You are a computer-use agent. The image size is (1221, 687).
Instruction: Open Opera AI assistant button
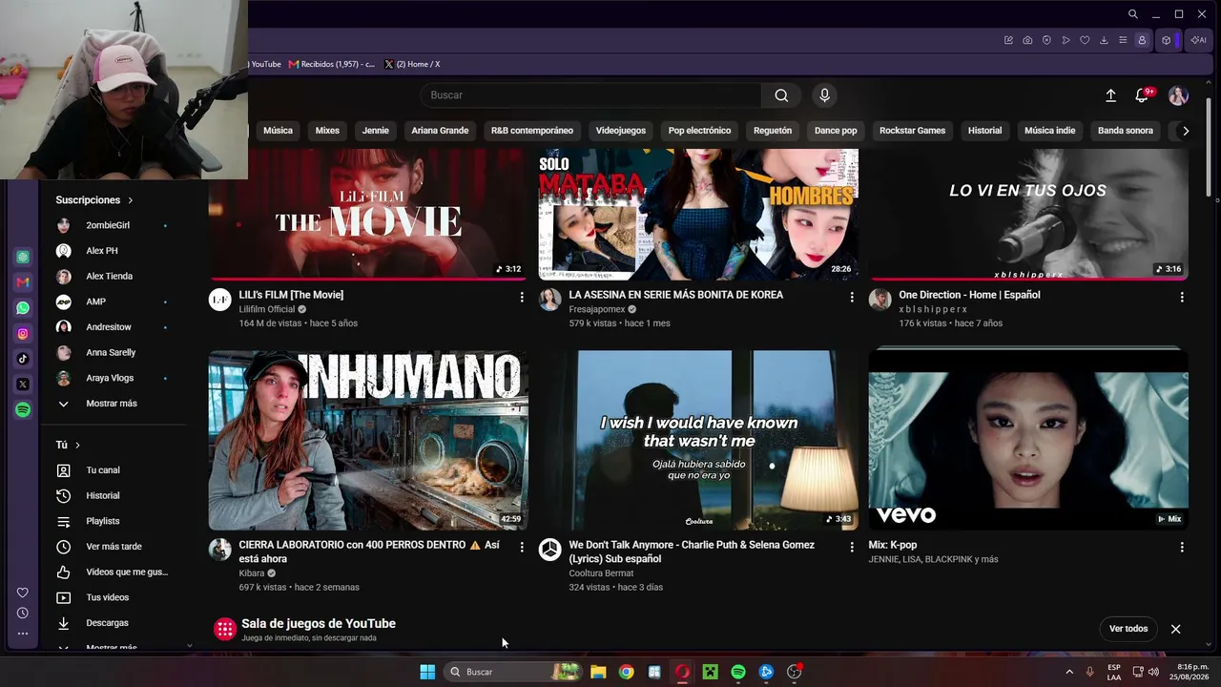tap(1198, 40)
